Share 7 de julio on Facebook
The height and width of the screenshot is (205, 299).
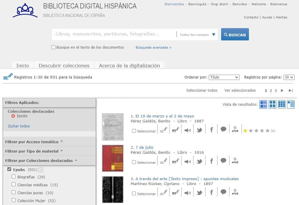coord(211,161)
